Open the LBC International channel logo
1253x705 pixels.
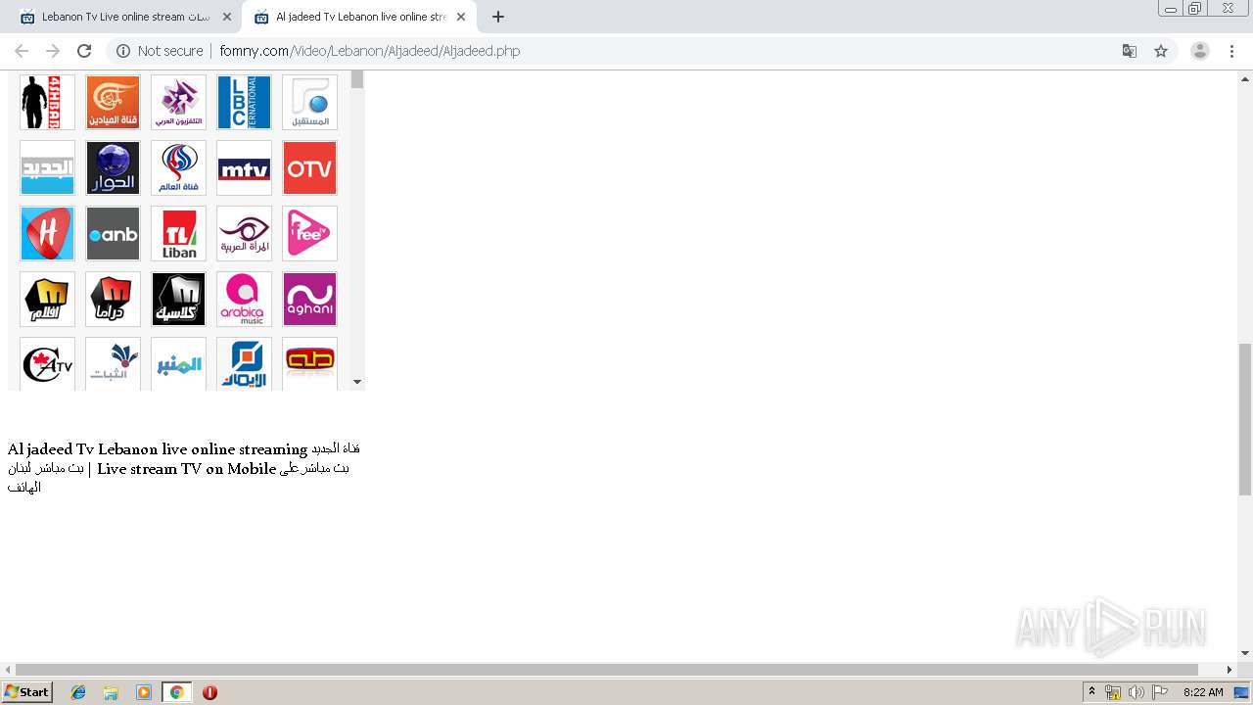[244, 102]
